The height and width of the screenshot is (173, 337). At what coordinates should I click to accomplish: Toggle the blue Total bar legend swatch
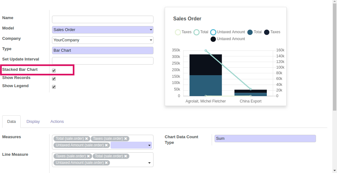250,32
